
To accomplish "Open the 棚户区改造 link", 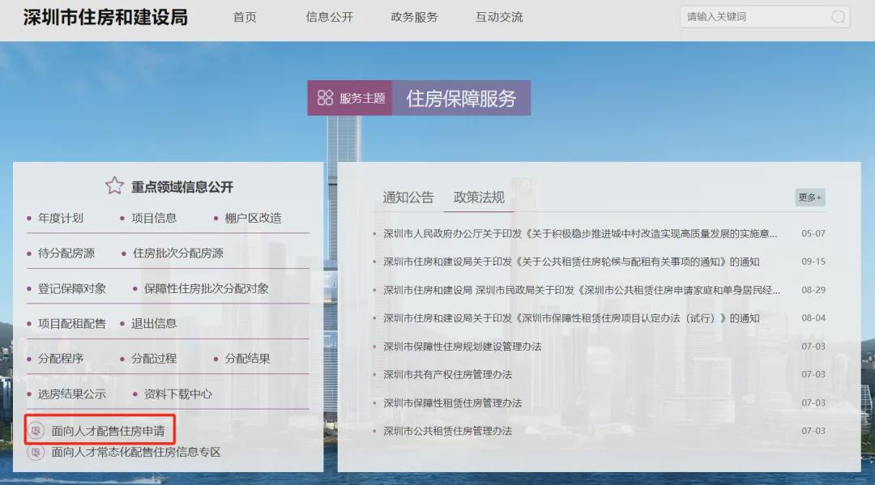I will click(253, 218).
